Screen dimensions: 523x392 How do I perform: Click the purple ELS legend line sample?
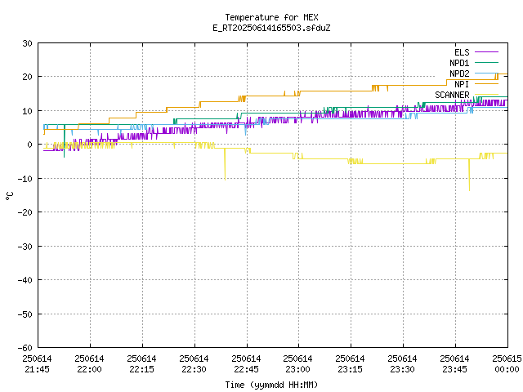coord(486,52)
